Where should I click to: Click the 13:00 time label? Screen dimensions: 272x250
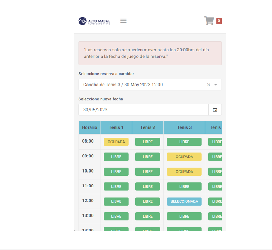point(88,215)
